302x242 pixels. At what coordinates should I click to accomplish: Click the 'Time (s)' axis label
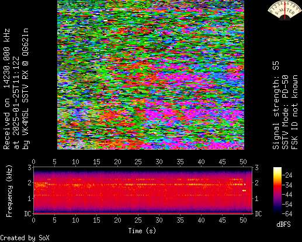tap(142, 231)
